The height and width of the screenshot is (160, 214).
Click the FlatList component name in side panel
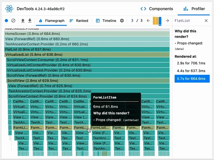[x=182, y=20]
